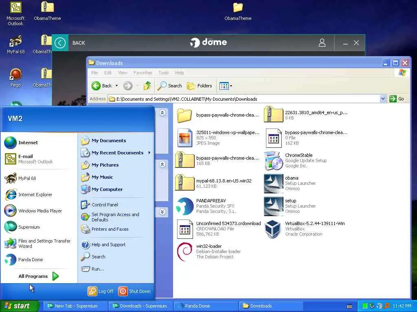The image size is (417, 312).
Task: Select the Unconfirmed 534373.crdownload file
Action: click(219, 229)
